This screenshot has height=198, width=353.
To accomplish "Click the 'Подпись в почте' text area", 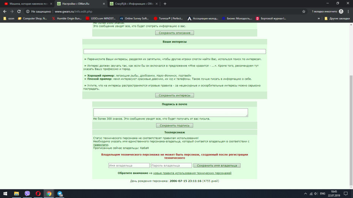I will coord(170,112).
